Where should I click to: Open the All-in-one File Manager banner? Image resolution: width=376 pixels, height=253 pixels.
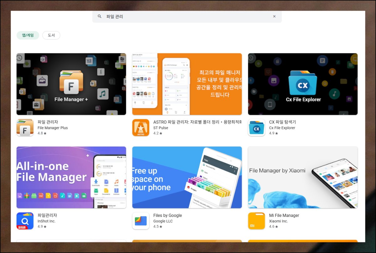pos(71,177)
